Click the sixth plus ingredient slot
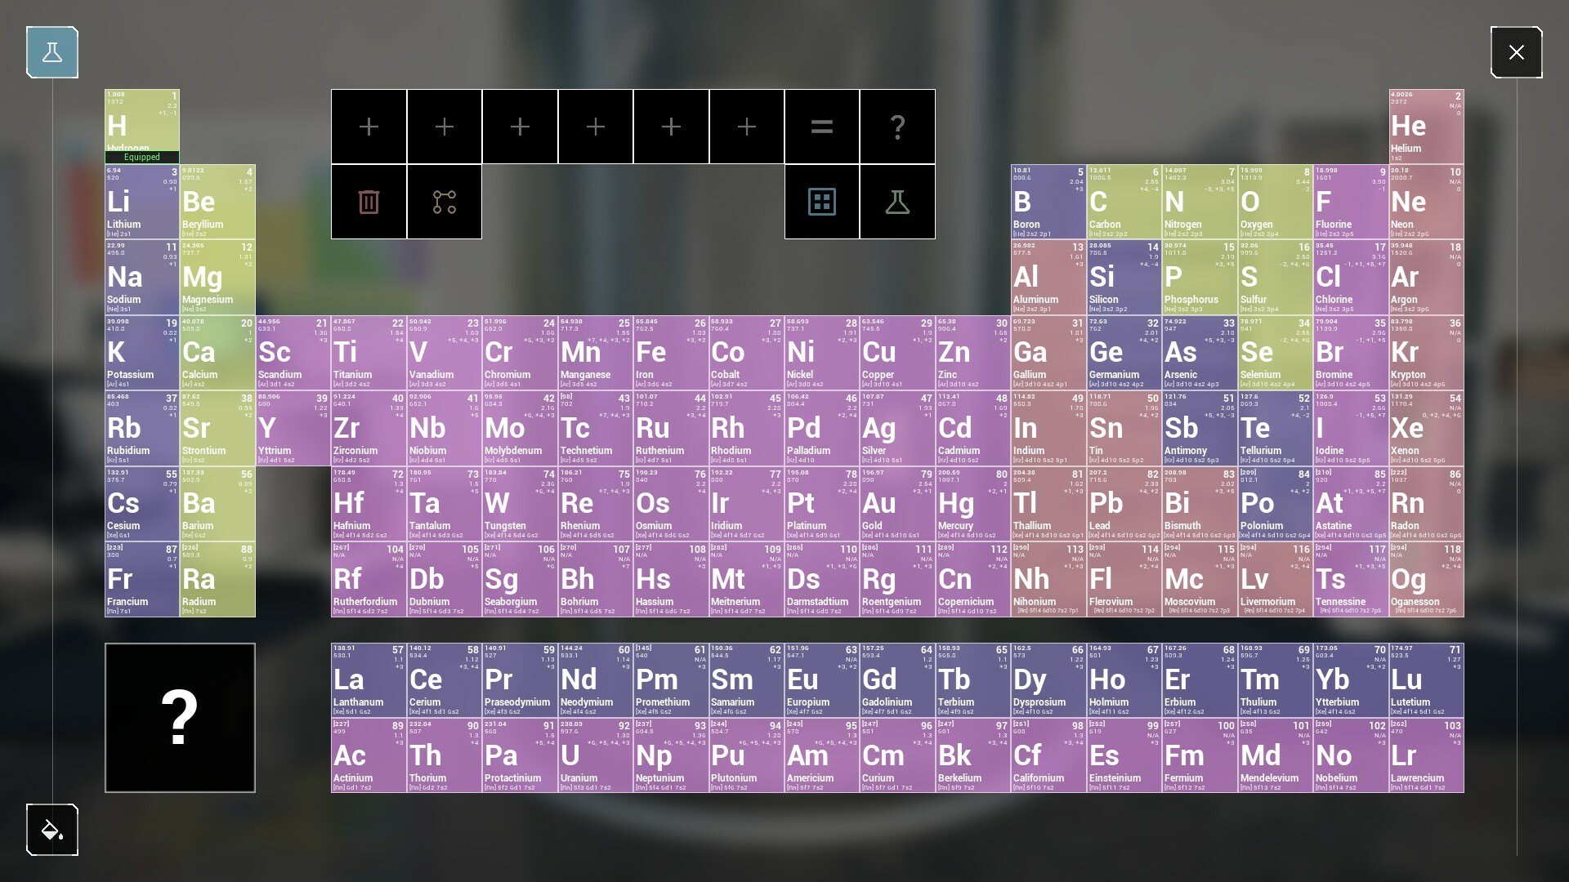 (746, 127)
